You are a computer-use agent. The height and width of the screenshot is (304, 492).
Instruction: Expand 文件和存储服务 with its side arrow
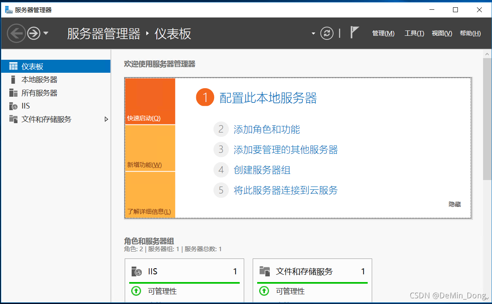pos(106,119)
